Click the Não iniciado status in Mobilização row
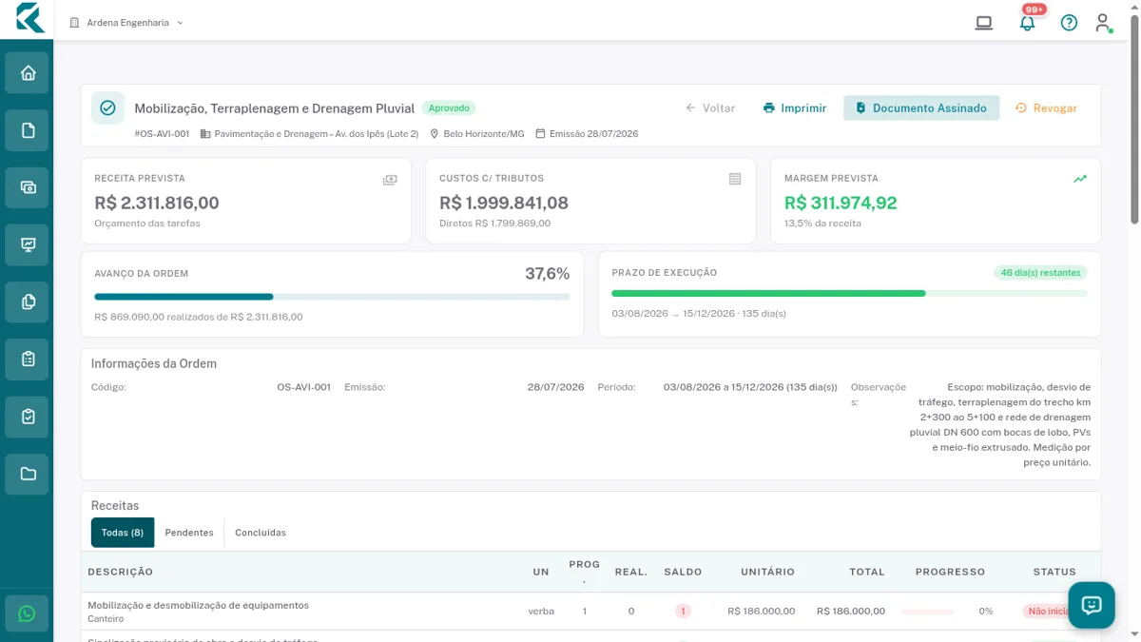Viewport: 1141px width, 642px height. pos(1049,612)
